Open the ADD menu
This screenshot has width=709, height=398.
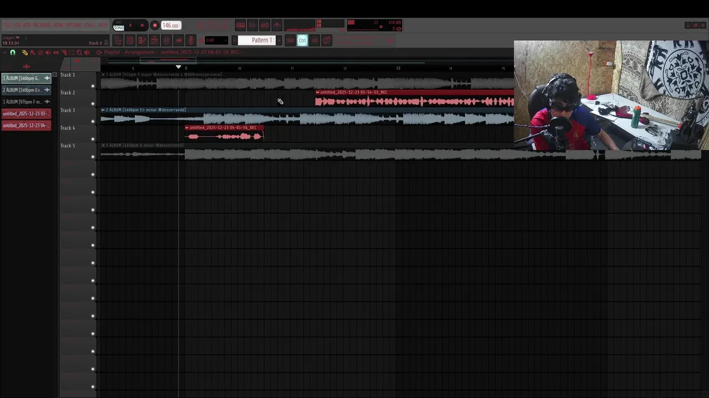tap(27, 25)
